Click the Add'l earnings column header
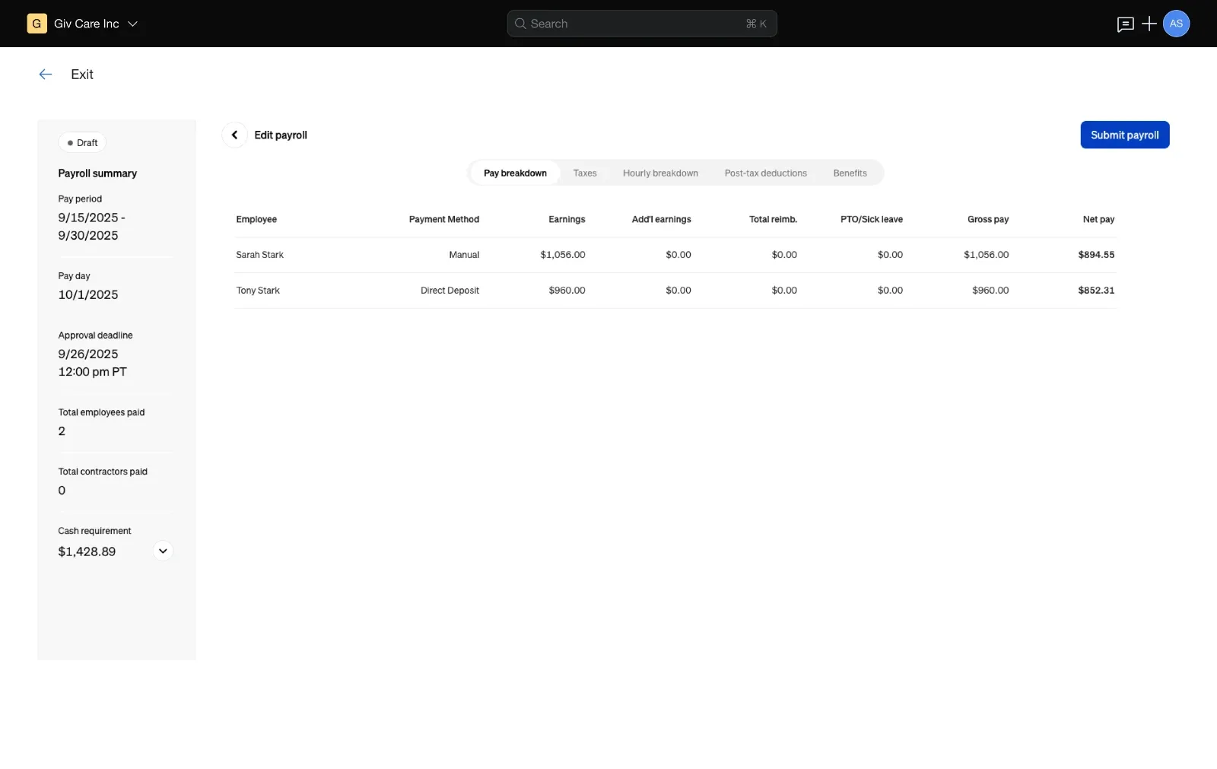Image resolution: width=1217 pixels, height=769 pixels. (x=661, y=219)
